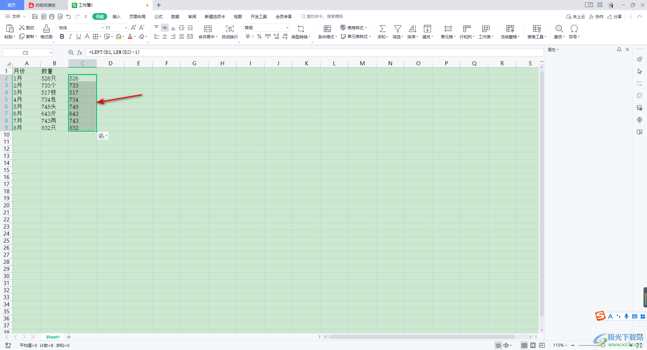Click the Type Conversion (类型转换) icon

tap(301, 29)
